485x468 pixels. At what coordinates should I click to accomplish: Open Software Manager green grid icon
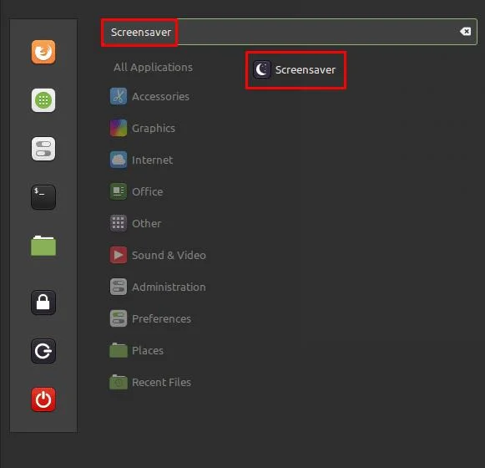point(43,100)
